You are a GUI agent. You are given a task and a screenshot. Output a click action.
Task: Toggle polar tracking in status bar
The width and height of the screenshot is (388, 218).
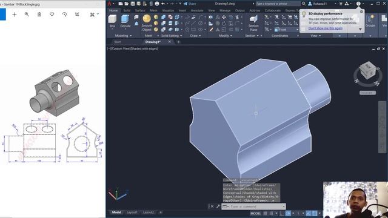pos(289,213)
